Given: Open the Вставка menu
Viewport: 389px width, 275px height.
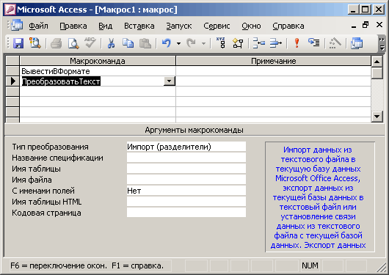Looking at the screenshot, I should click(x=139, y=26).
